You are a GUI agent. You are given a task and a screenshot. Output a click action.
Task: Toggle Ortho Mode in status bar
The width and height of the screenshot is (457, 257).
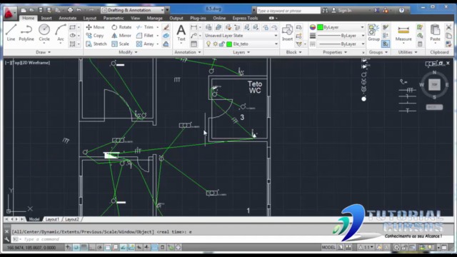[92, 248]
